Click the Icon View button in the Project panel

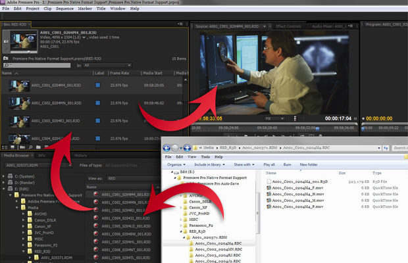(x=13, y=147)
